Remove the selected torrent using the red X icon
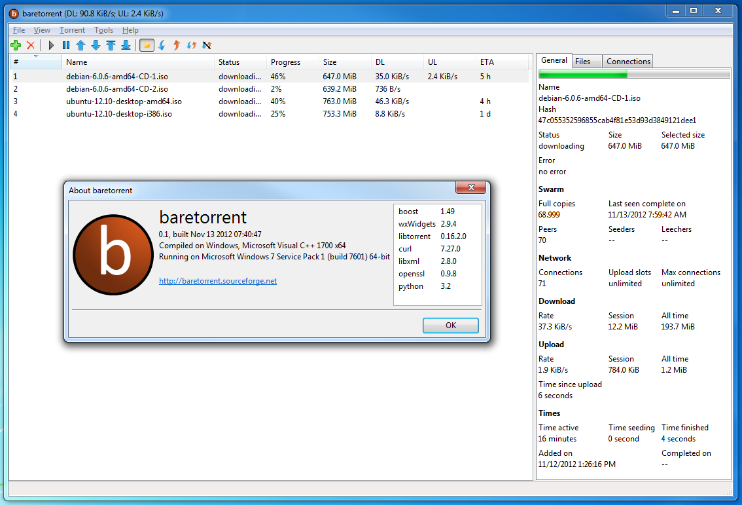Image resolution: width=742 pixels, height=505 pixels. tap(29, 45)
